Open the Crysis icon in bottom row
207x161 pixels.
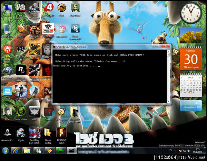[x=21, y=134]
